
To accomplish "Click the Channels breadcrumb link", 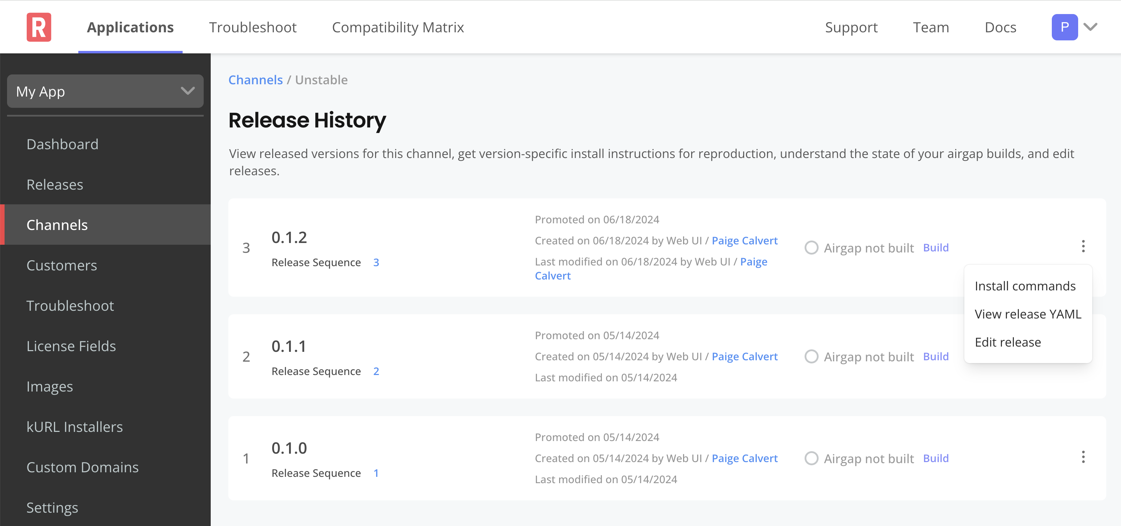I will click(x=255, y=79).
